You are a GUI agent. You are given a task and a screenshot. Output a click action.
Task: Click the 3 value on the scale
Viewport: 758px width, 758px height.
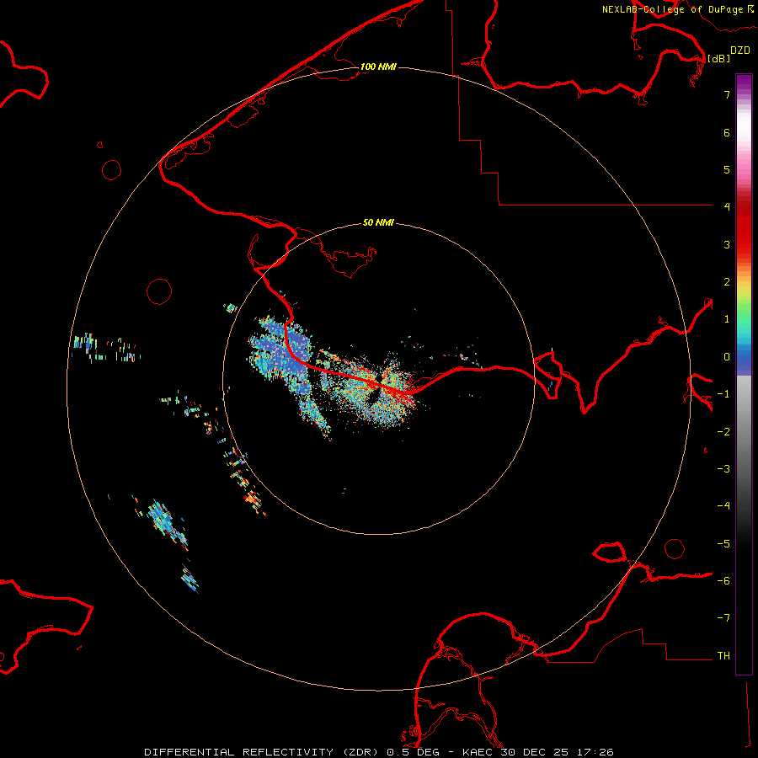click(x=727, y=244)
